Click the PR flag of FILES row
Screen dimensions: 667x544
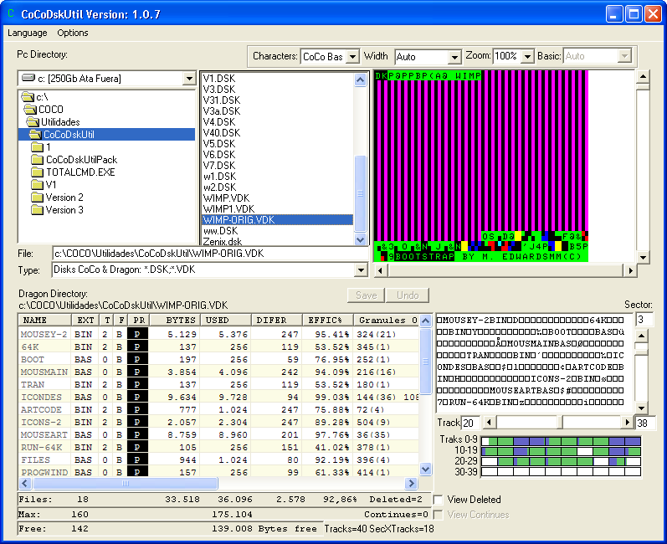137,459
